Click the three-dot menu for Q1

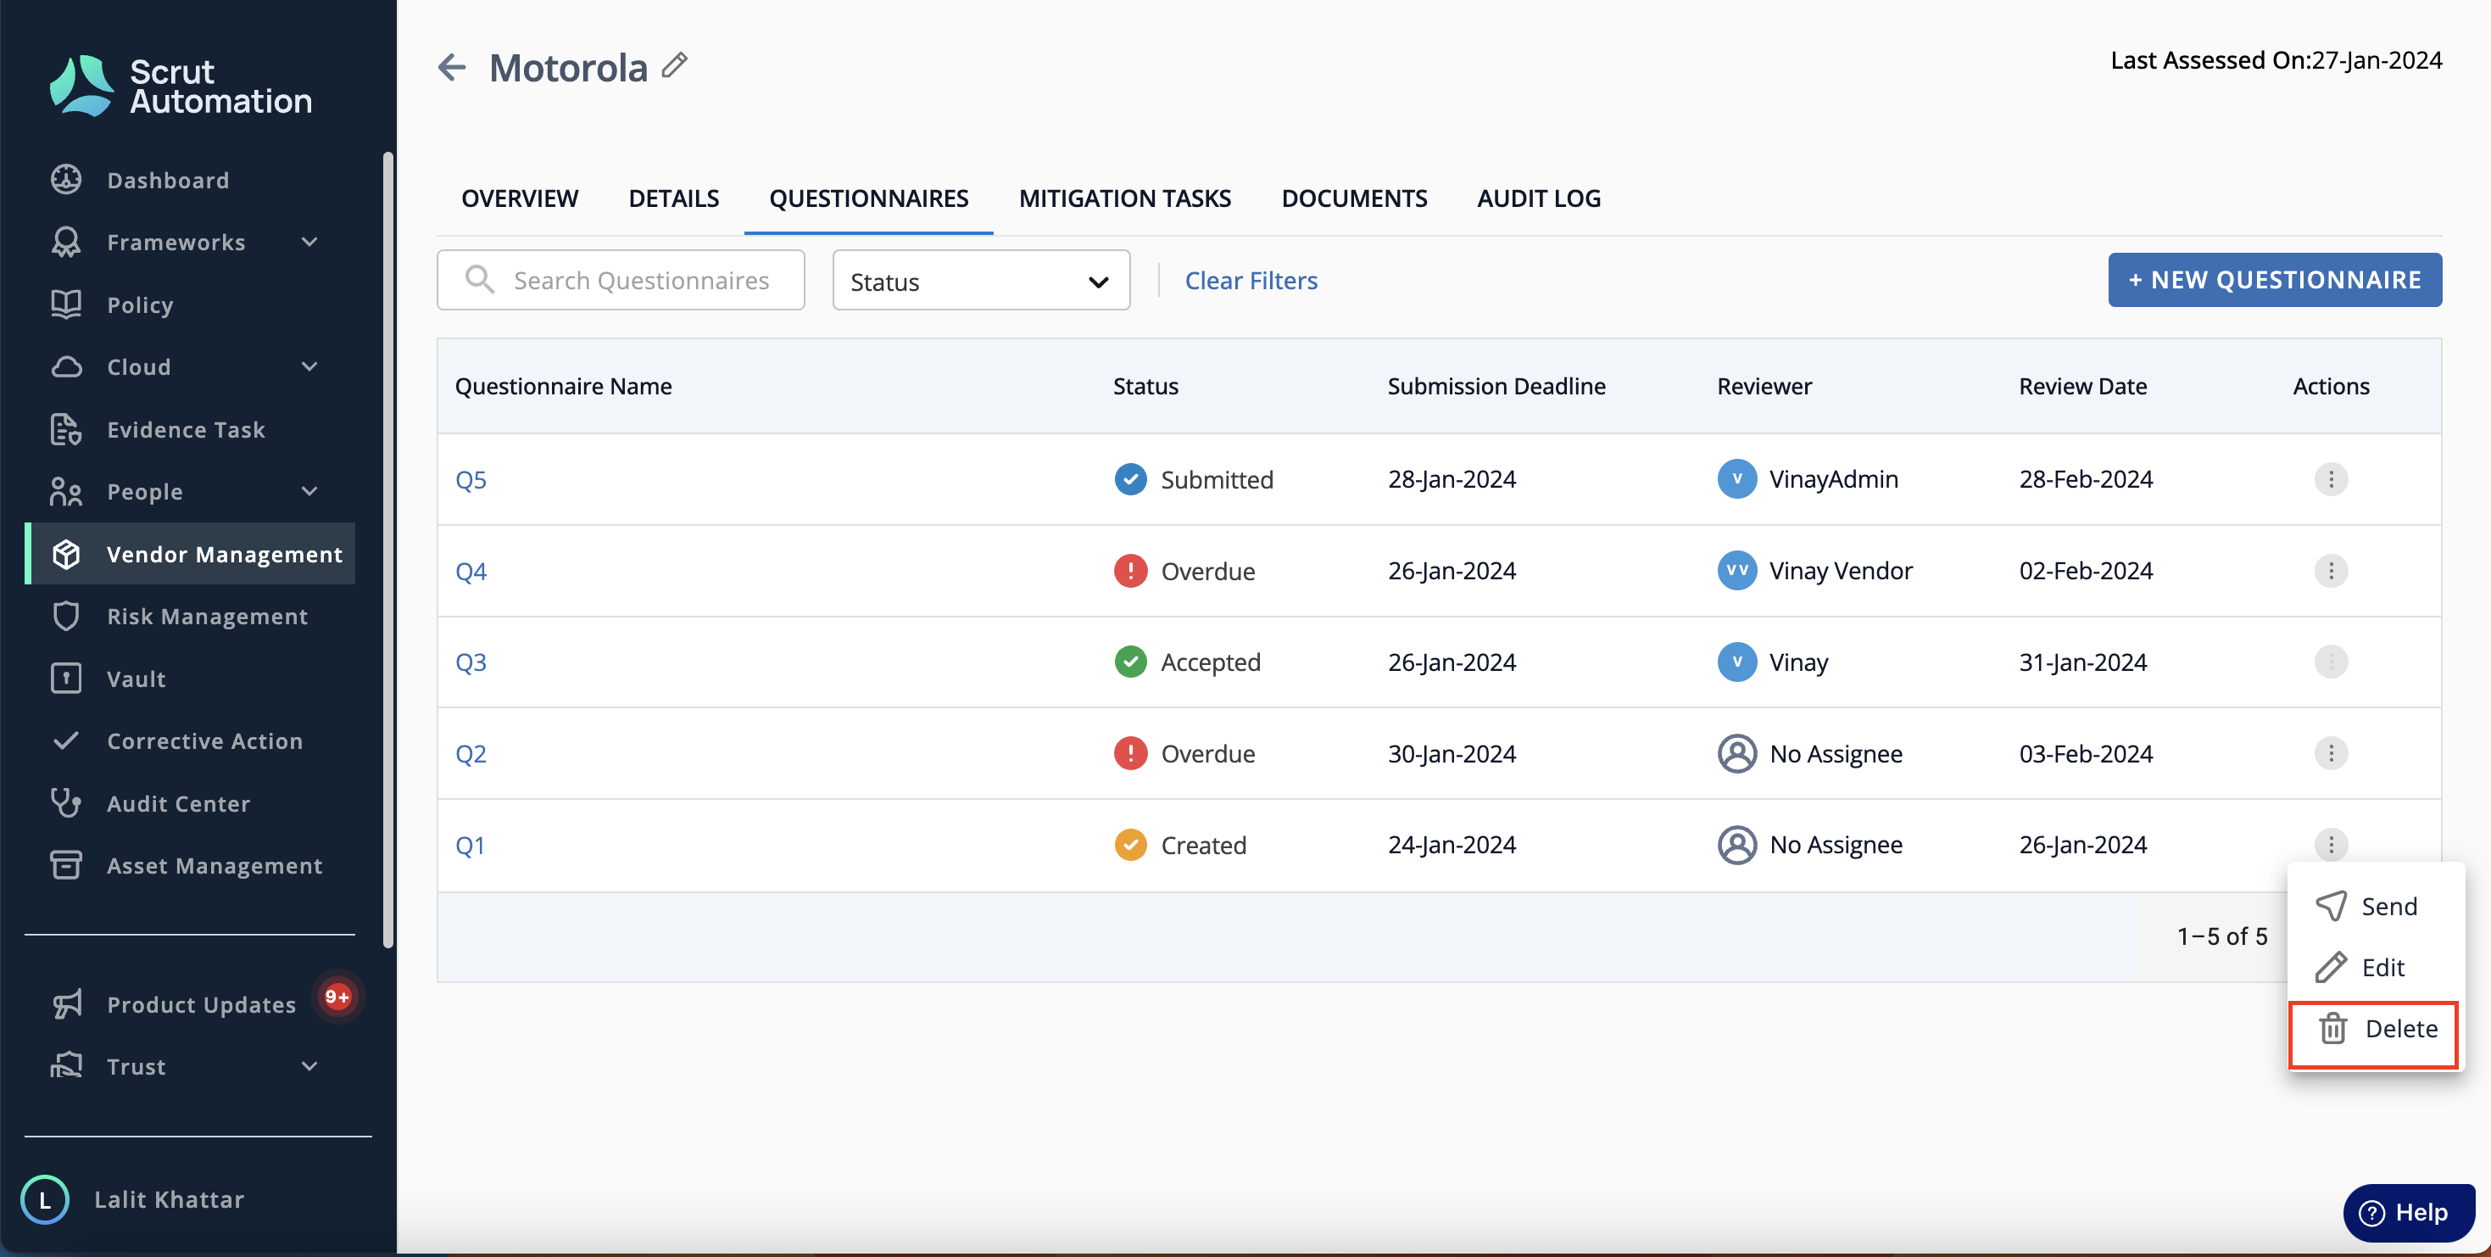(2331, 845)
